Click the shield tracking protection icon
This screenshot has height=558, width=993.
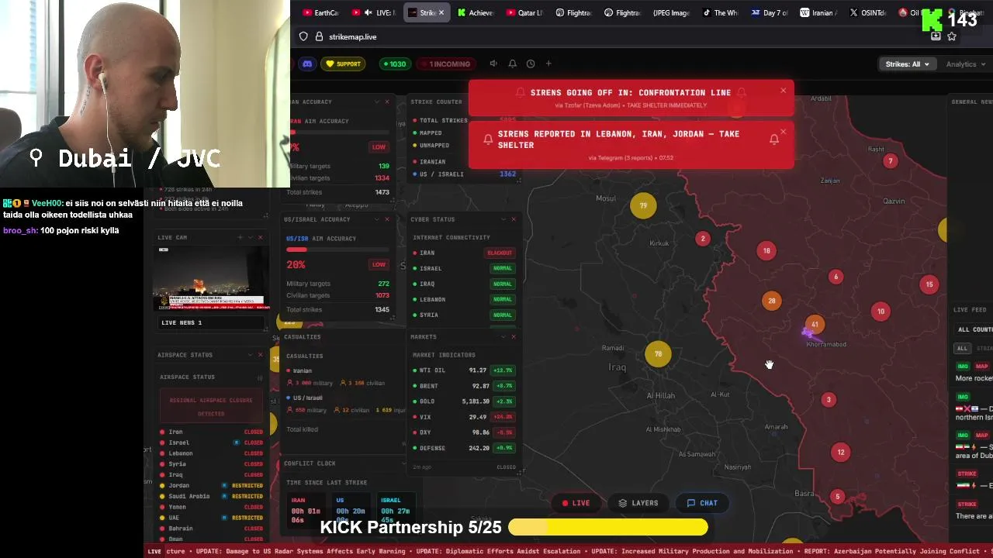pyautogui.click(x=303, y=36)
